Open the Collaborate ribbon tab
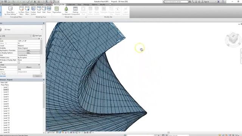The height and width of the screenshot is (136, 242). coord(71,5)
